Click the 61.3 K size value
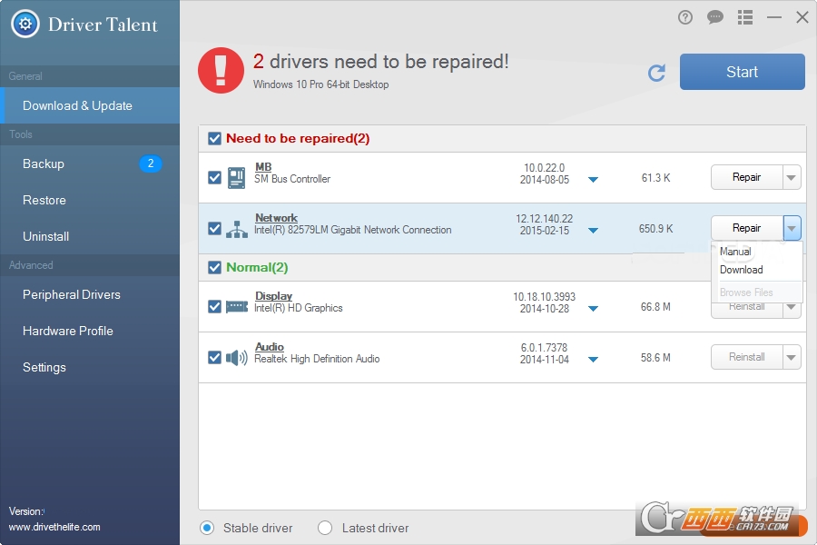 (x=656, y=178)
